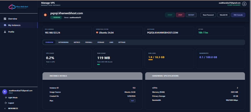251x112 pixels.
Task: Open the Storage tab
Action: 101,42
